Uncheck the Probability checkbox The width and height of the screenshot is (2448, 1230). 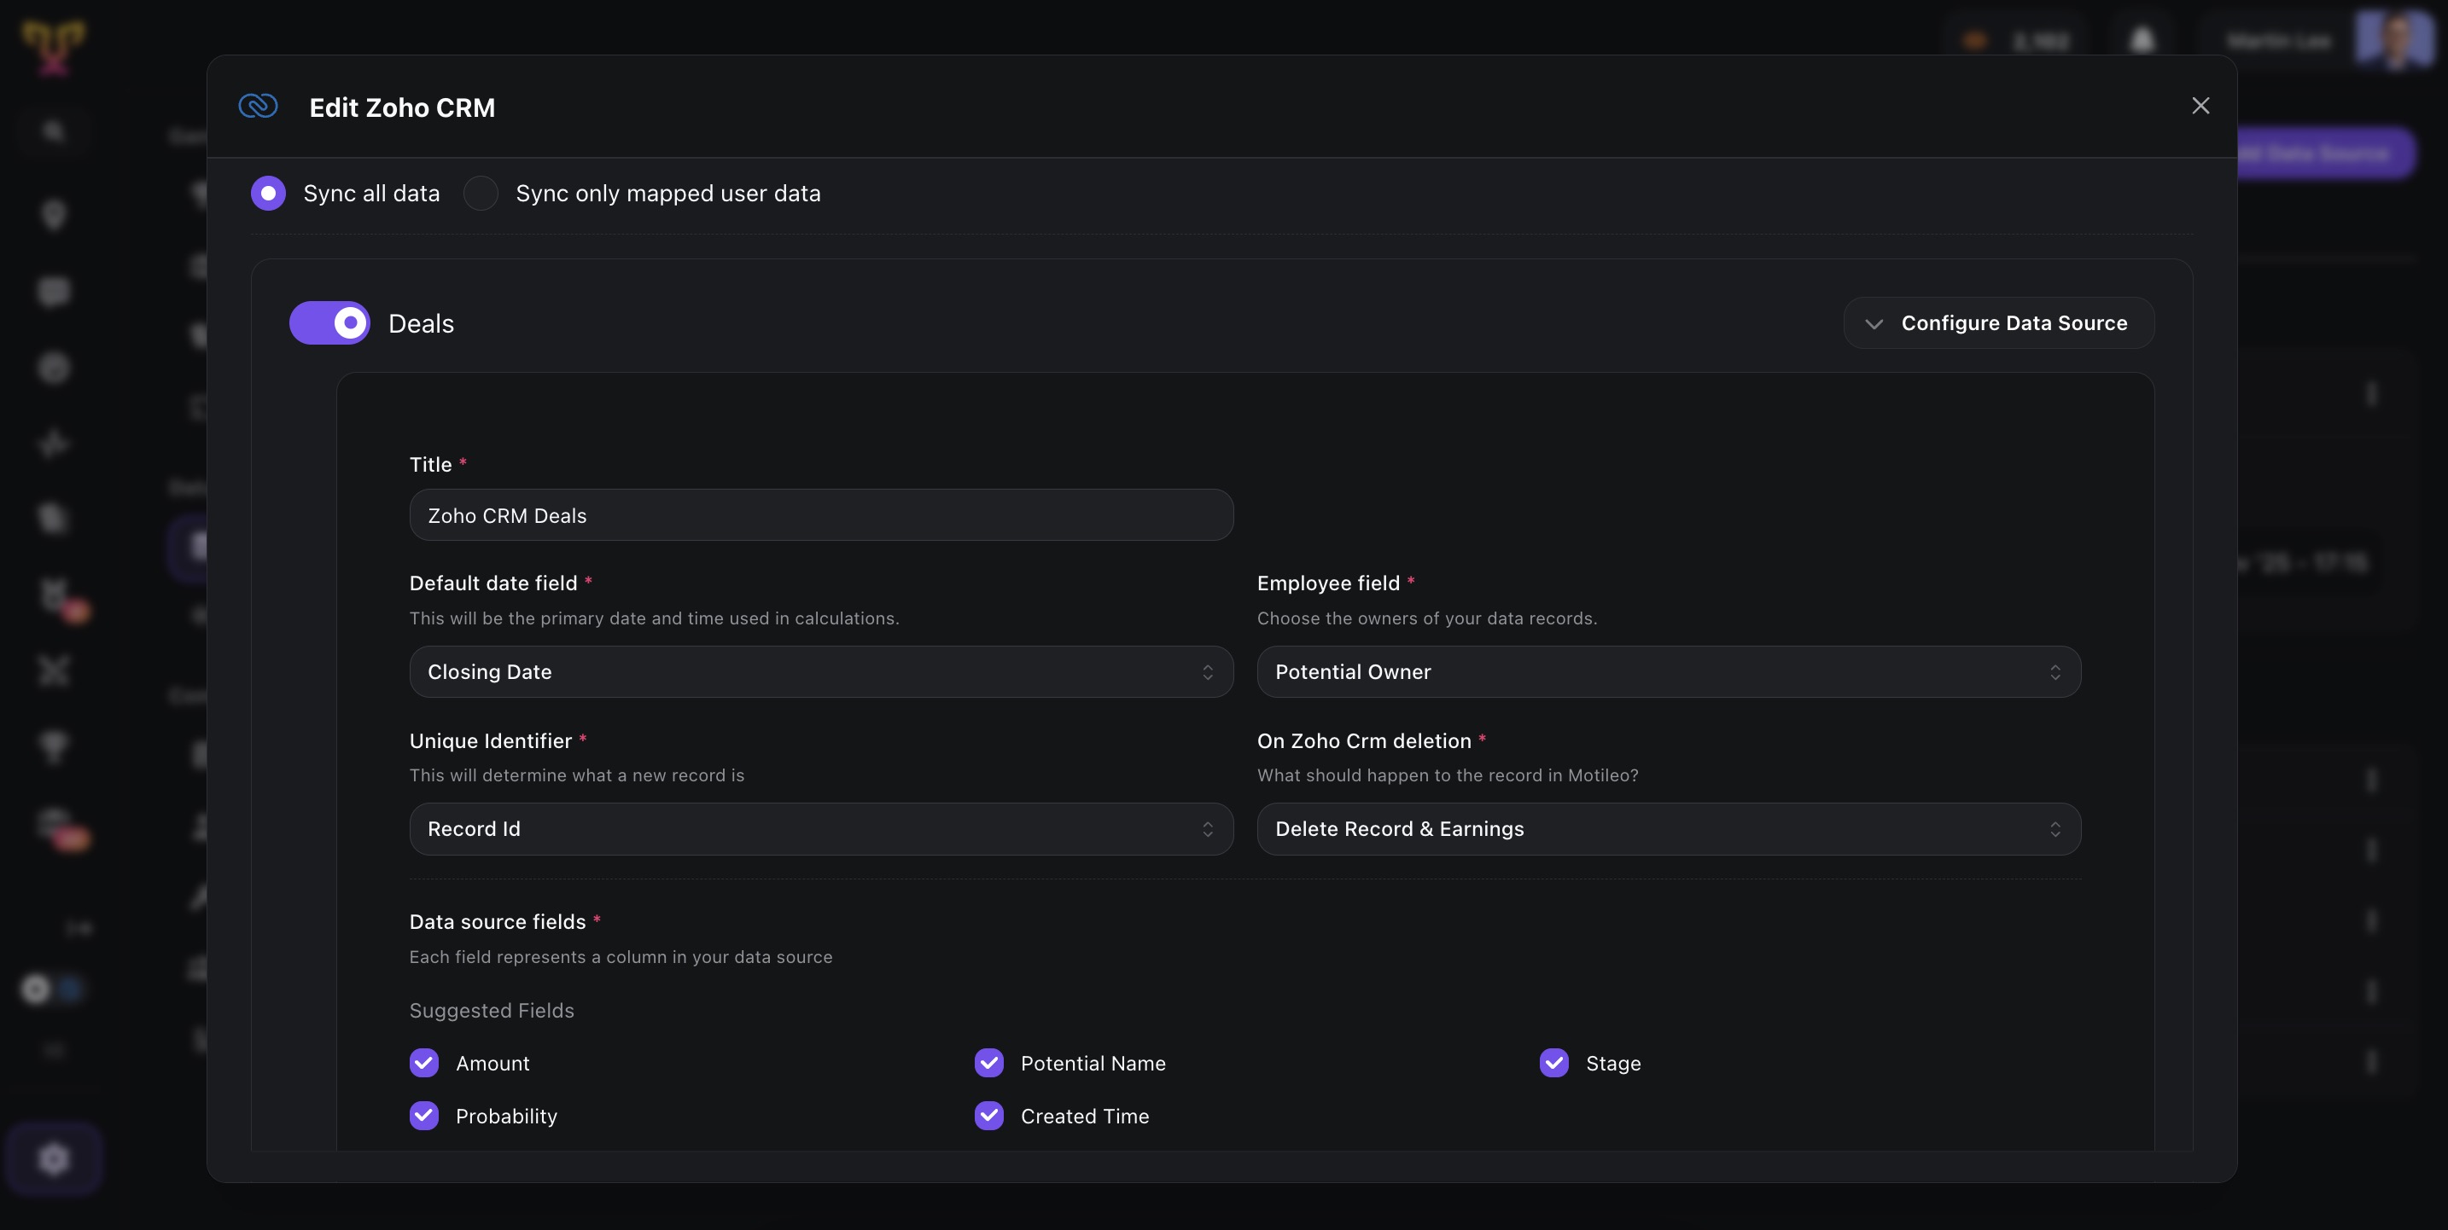point(424,1116)
